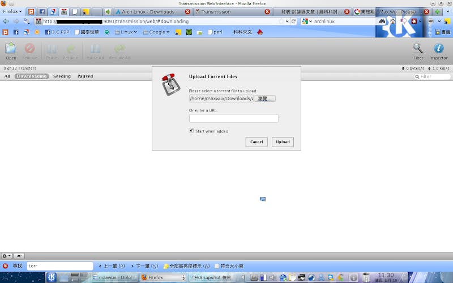Click the system tray volume speaker icon
The height and width of the screenshot is (283, 453).
[272, 277]
